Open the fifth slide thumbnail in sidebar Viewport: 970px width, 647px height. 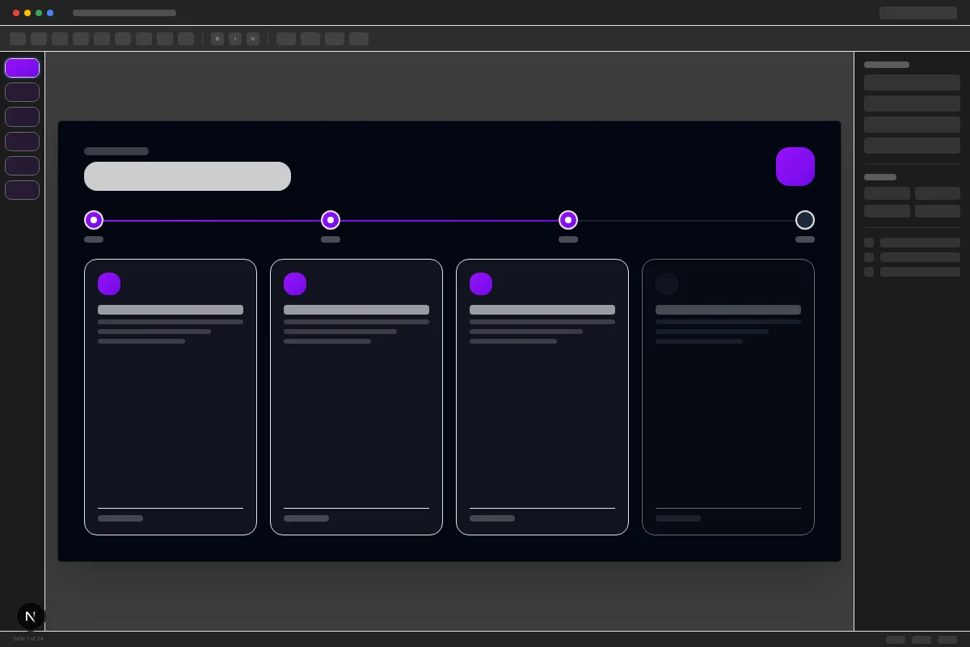(x=22, y=166)
